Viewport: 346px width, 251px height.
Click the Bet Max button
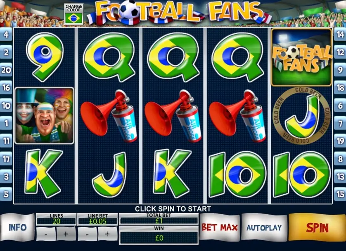220,228
